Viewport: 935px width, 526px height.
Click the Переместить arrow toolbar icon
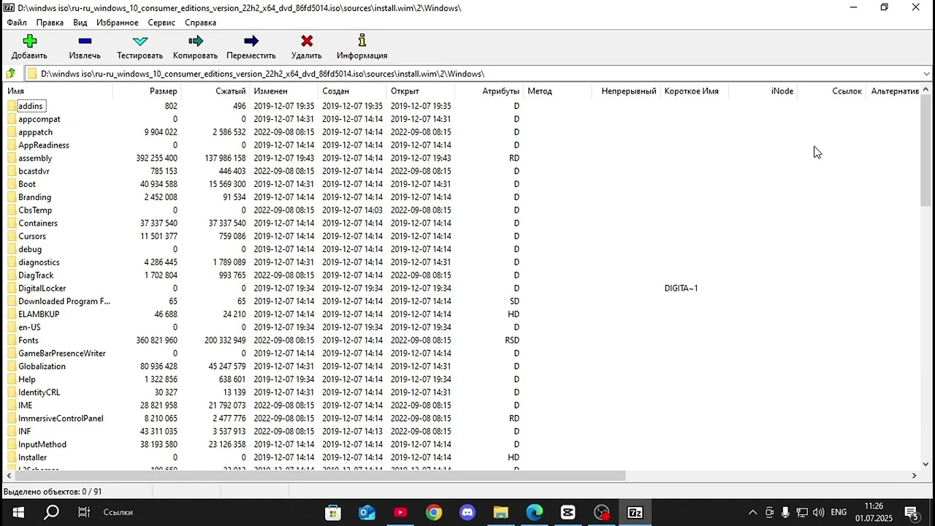pyautogui.click(x=251, y=41)
